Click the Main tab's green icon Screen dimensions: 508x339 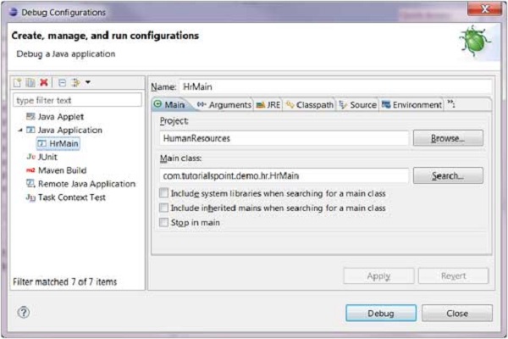[157, 104]
